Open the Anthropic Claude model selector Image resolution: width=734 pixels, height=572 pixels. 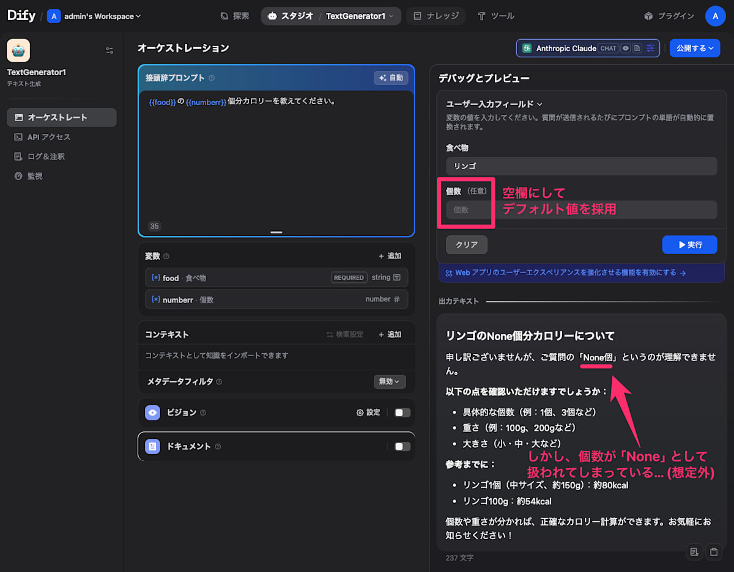point(588,48)
